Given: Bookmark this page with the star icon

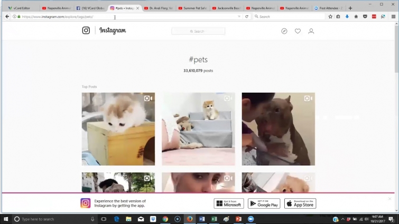Looking at the screenshot, I should 330,16.
